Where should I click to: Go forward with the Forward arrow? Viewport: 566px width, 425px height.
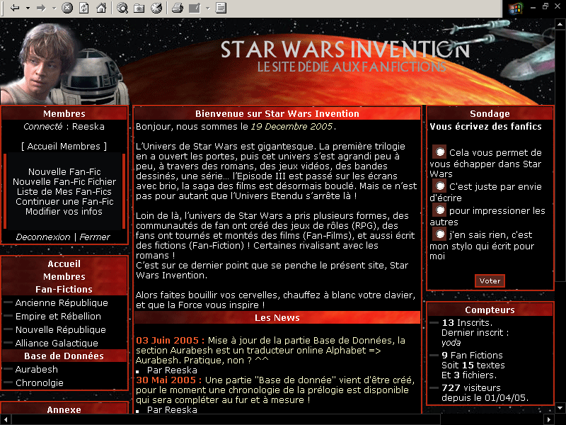pyautogui.click(x=41, y=8)
